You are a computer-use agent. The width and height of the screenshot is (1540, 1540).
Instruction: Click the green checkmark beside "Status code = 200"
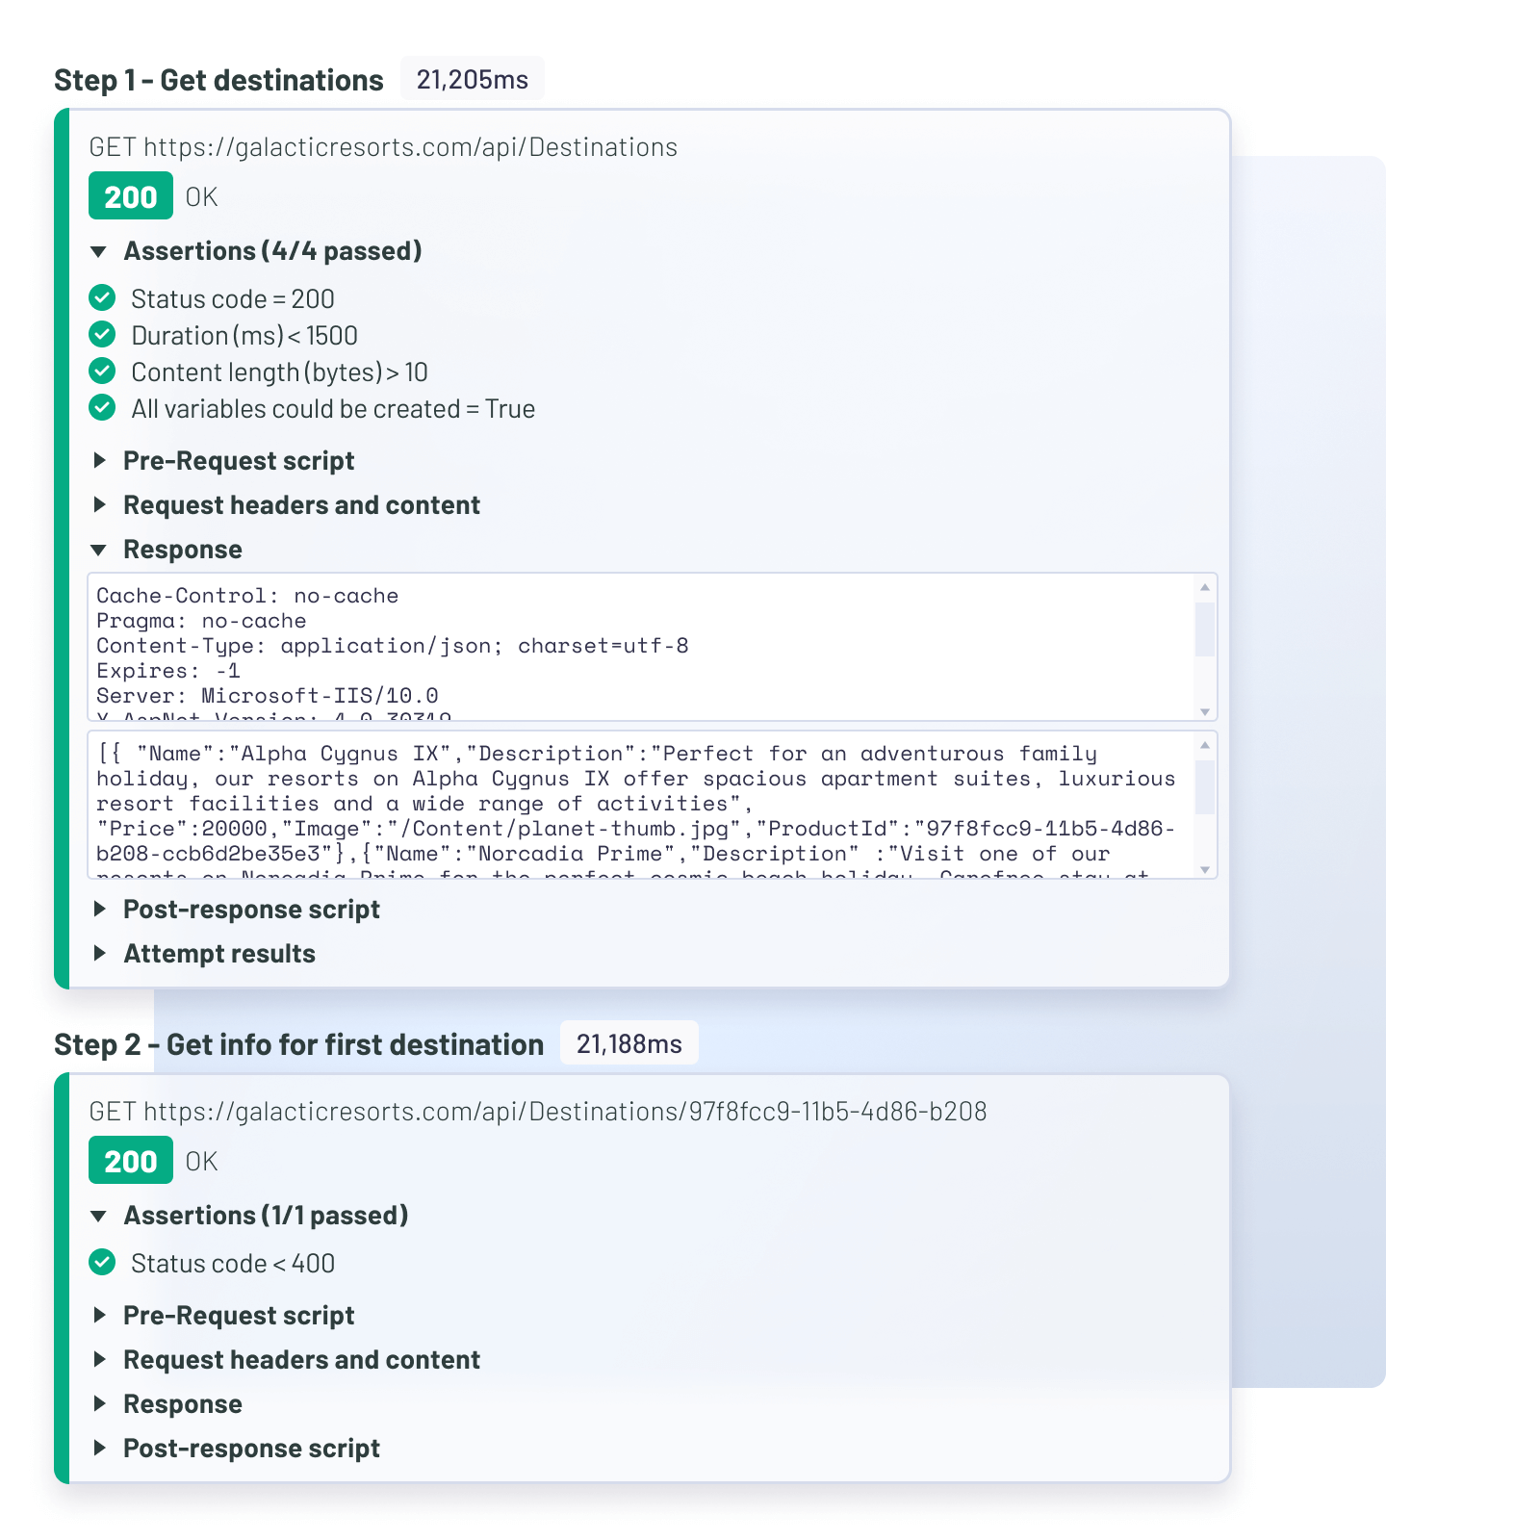pyautogui.click(x=103, y=298)
